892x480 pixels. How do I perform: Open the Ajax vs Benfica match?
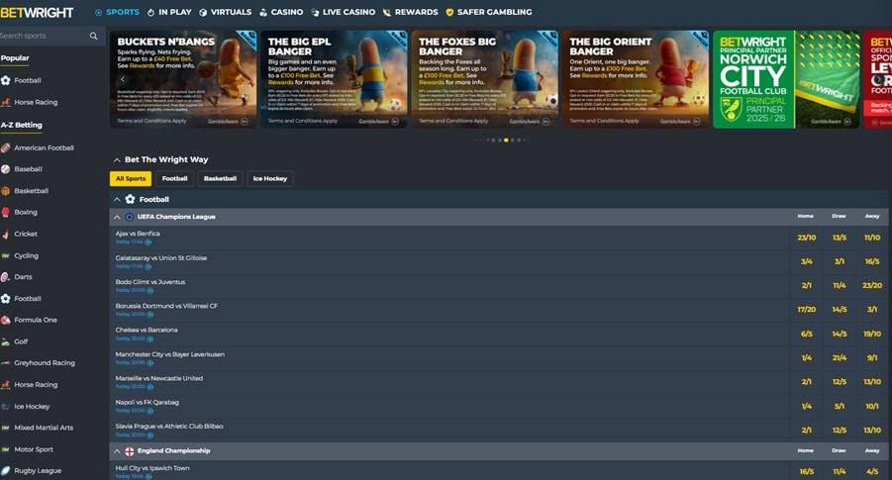click(x=138, y=234)
